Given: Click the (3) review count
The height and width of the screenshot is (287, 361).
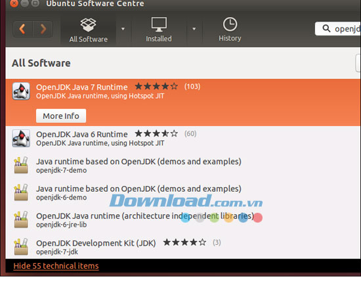Looking at the screenshot, I should (217, 242).
